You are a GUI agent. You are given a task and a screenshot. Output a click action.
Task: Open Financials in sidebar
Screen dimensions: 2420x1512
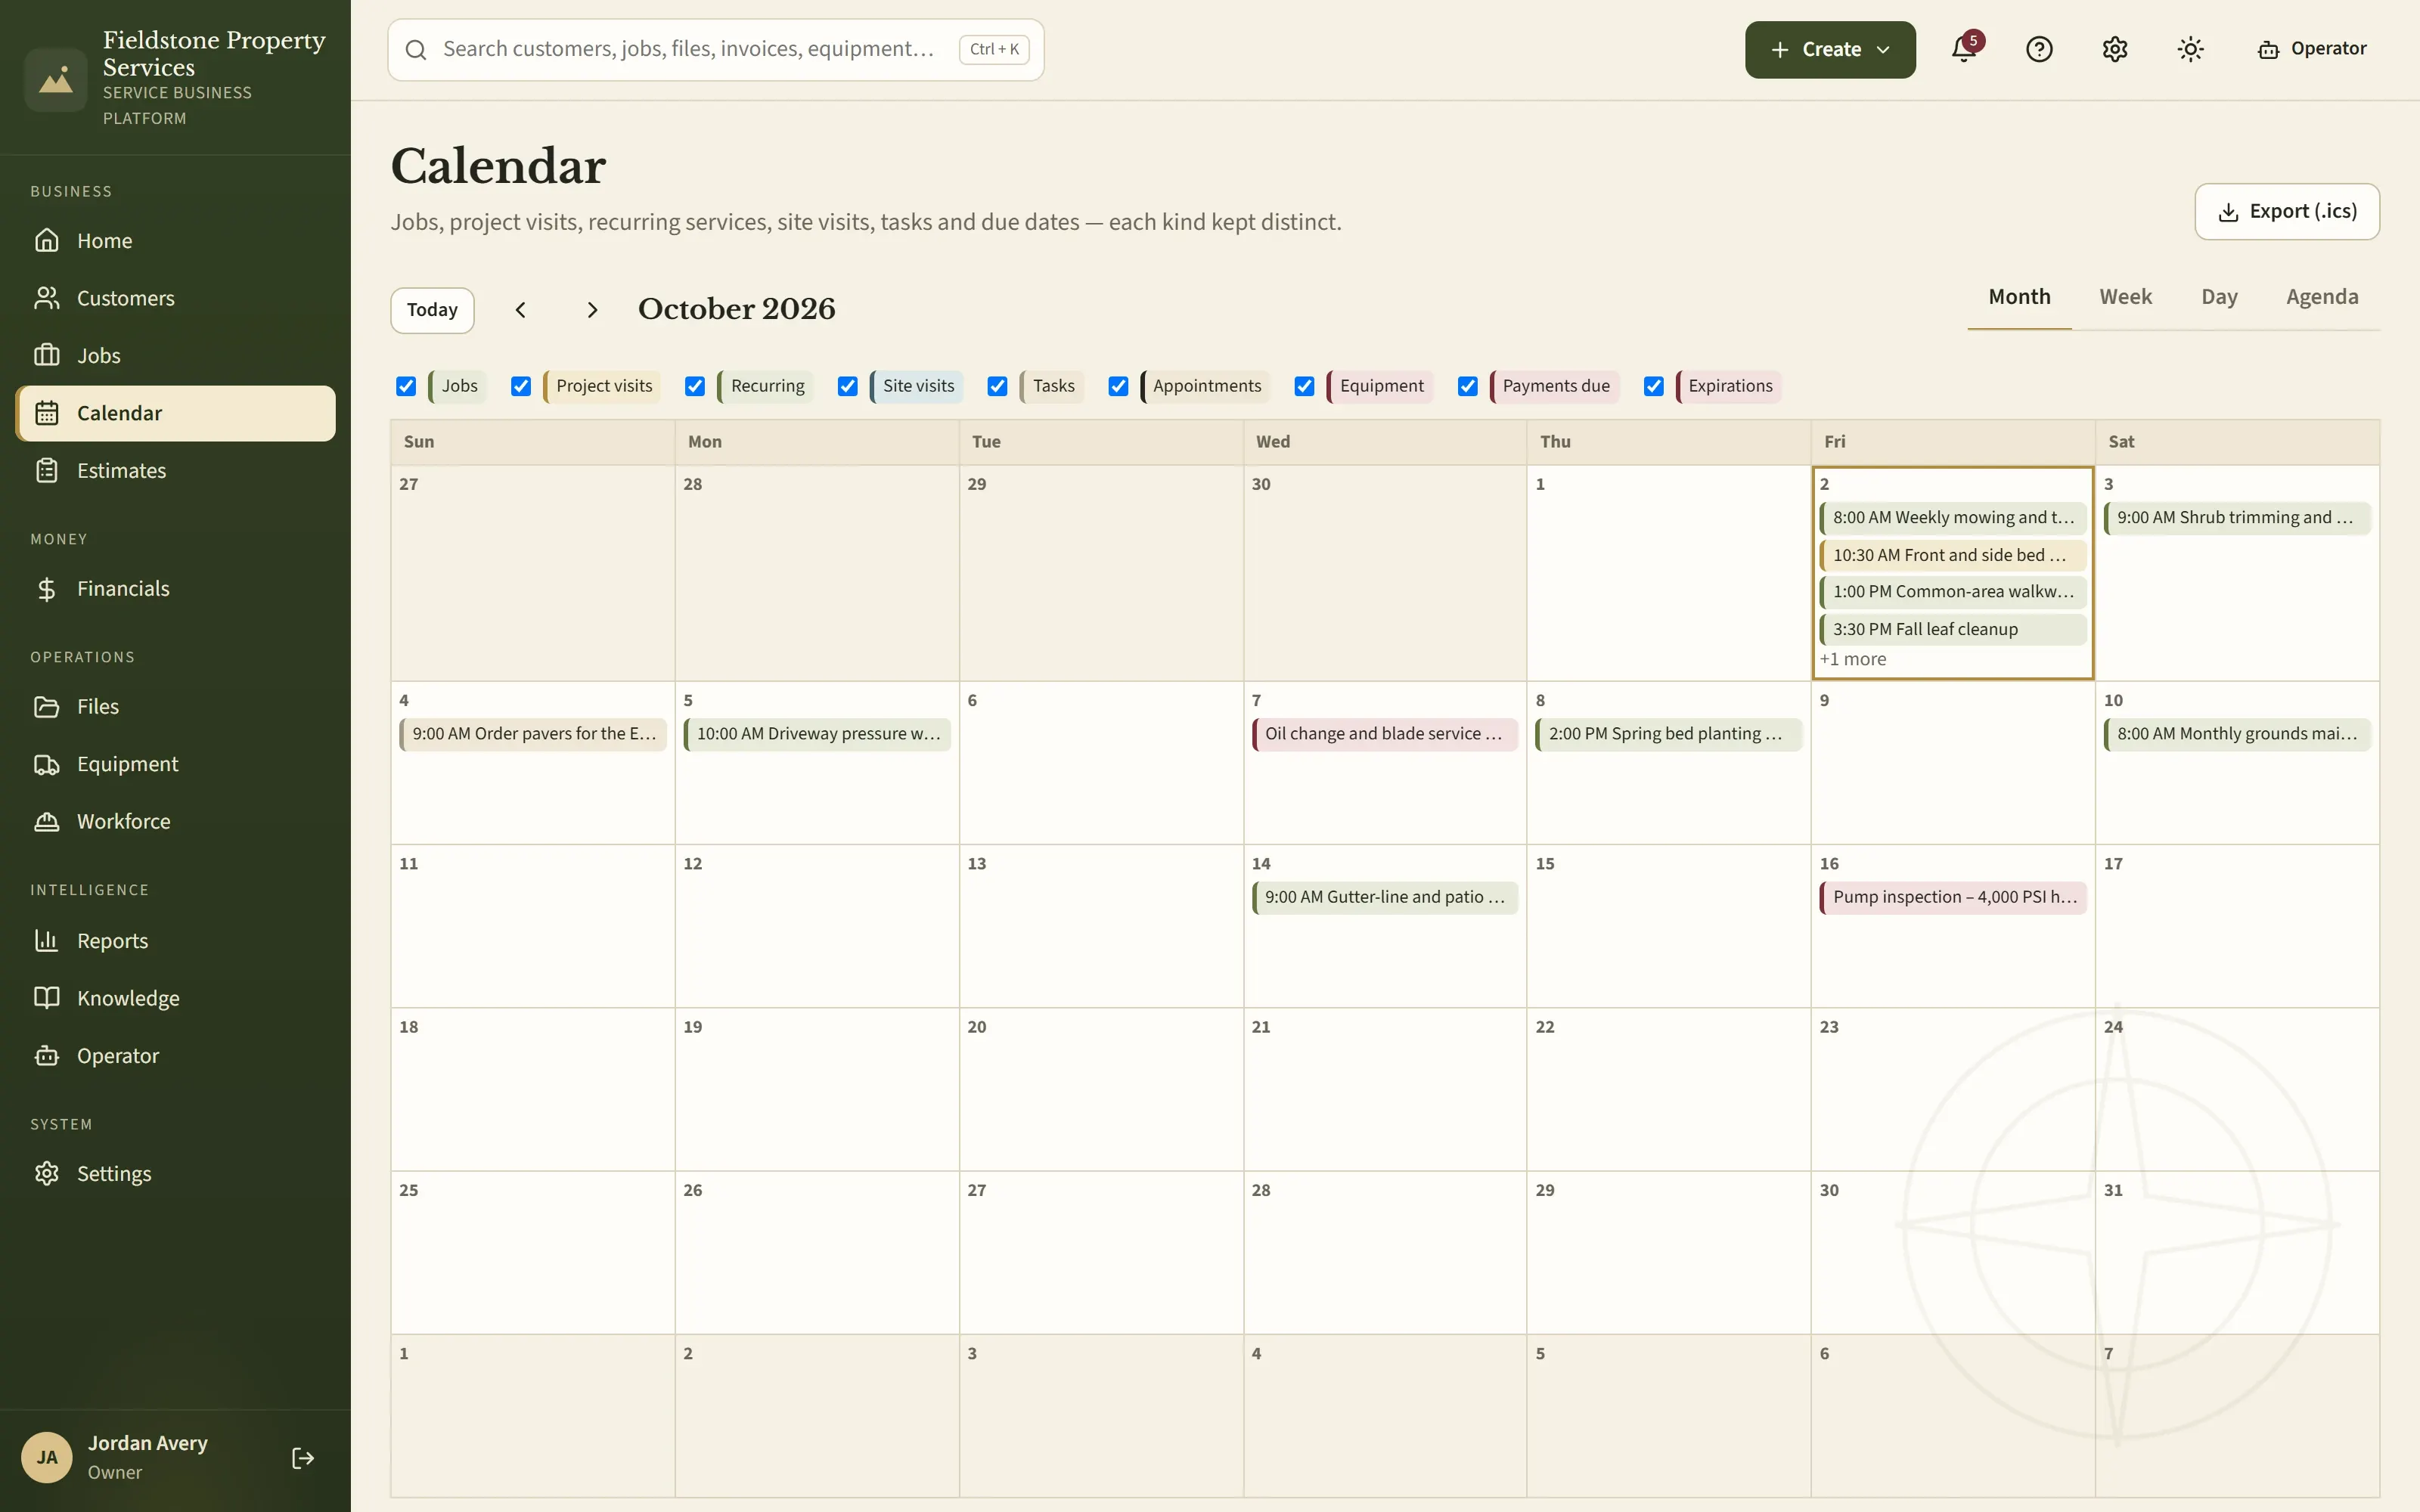[175, 588]
